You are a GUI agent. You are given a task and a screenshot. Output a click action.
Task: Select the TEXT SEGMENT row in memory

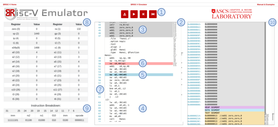(234, 113)
